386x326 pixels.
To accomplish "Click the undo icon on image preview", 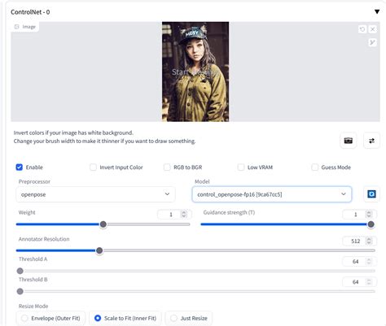I will (362, 29).
